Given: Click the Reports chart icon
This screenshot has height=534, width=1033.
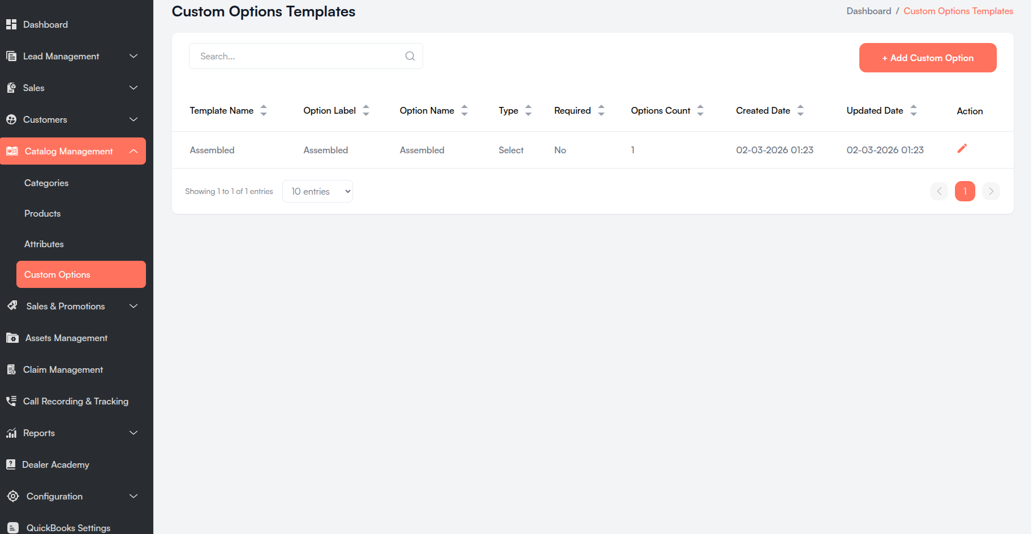Looking at the screenshot, I should 11,433.
